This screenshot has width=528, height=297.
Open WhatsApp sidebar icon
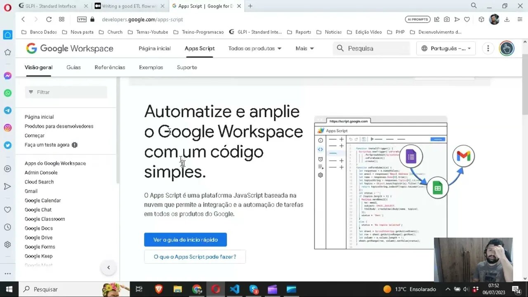point(7,93)
